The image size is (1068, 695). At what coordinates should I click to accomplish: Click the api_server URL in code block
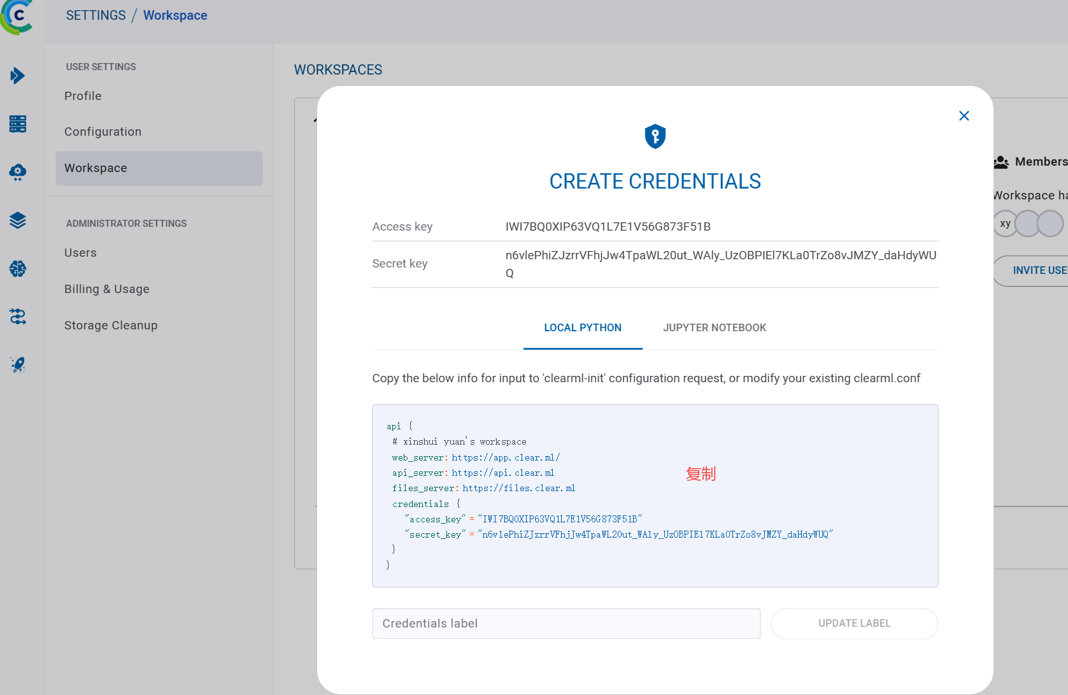tap(503, 473)
